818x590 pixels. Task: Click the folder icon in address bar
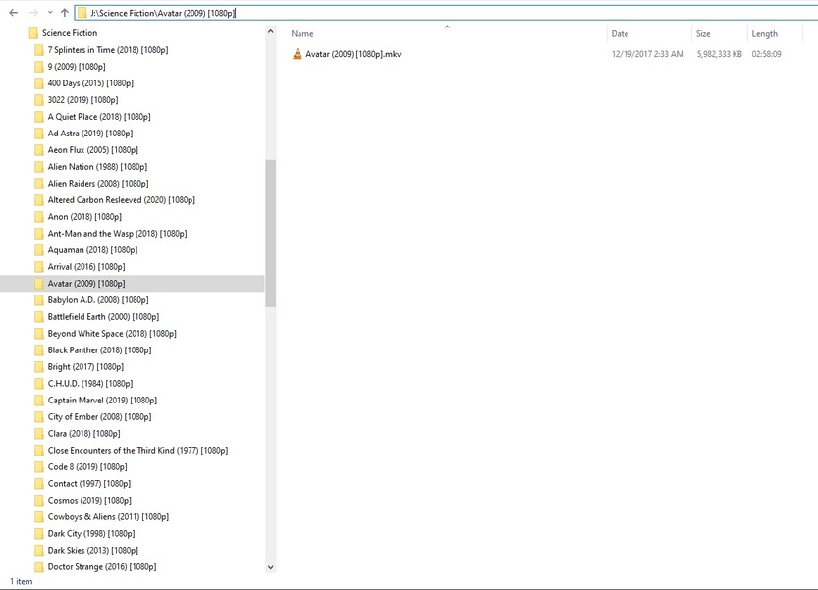(82, 13)
